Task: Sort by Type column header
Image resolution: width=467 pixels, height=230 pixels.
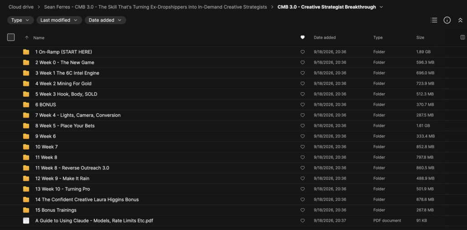Action: click(x=378, y=37)
